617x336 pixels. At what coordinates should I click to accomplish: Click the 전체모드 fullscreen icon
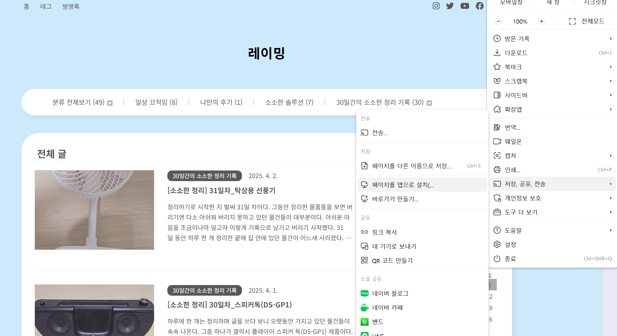point(572,21)
